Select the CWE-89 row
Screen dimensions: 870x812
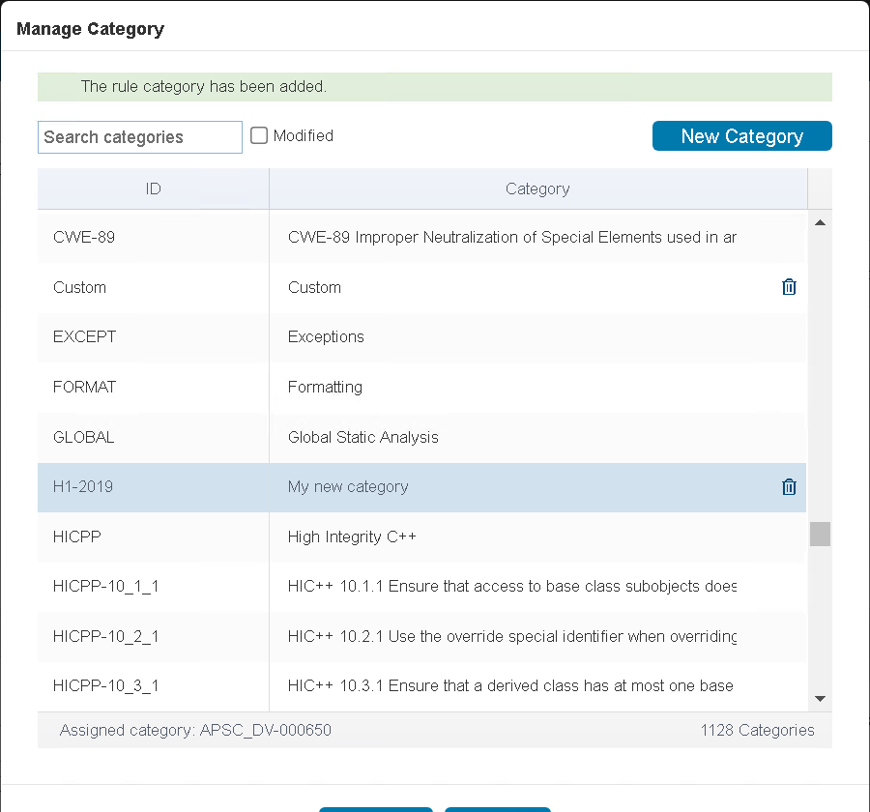[x=421, y=238]
